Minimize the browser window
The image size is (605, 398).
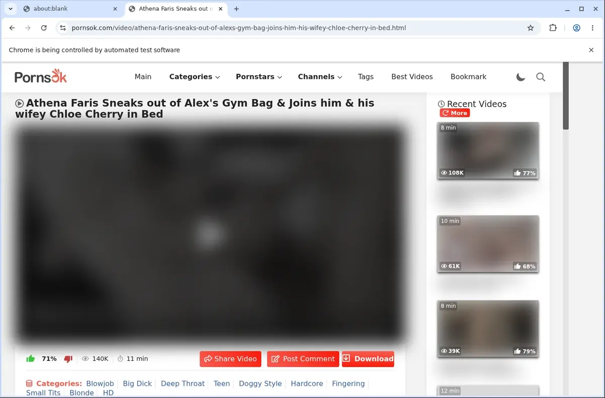click(x=567, y=9)
